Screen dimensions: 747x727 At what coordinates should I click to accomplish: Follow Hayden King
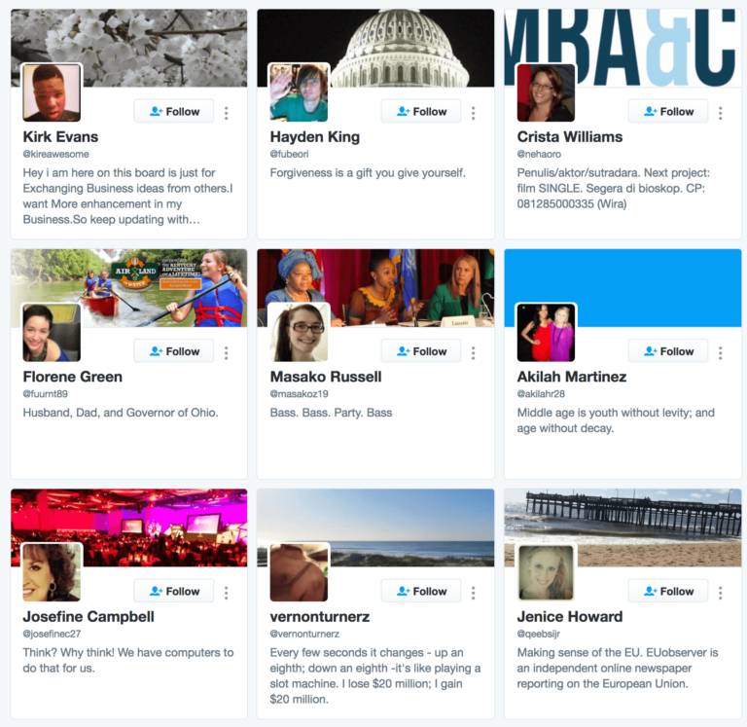point(421,111)
